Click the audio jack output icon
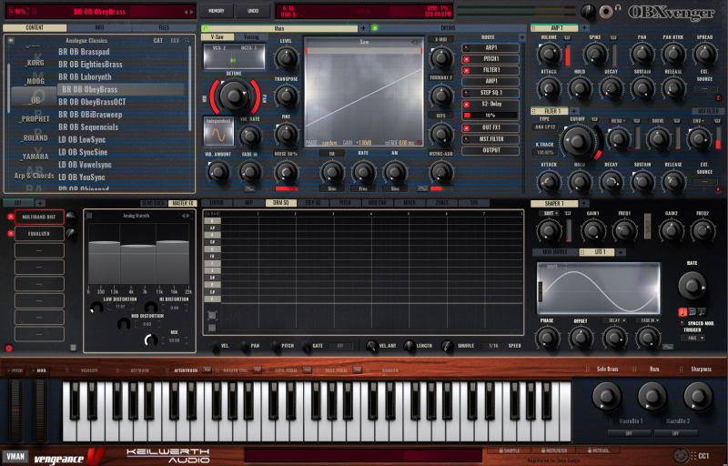 coord(605,12)
